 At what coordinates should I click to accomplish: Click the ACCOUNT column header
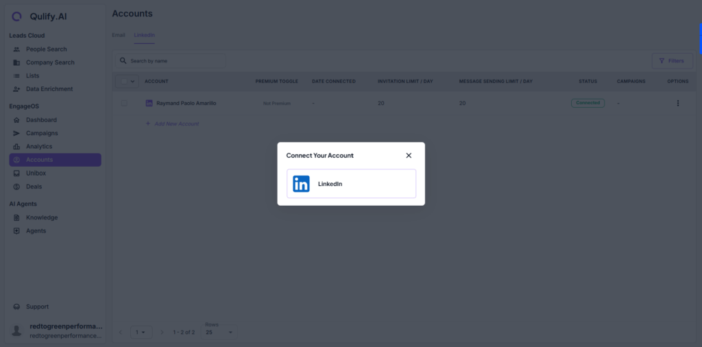pyautogui.click(x=156, y=82)
